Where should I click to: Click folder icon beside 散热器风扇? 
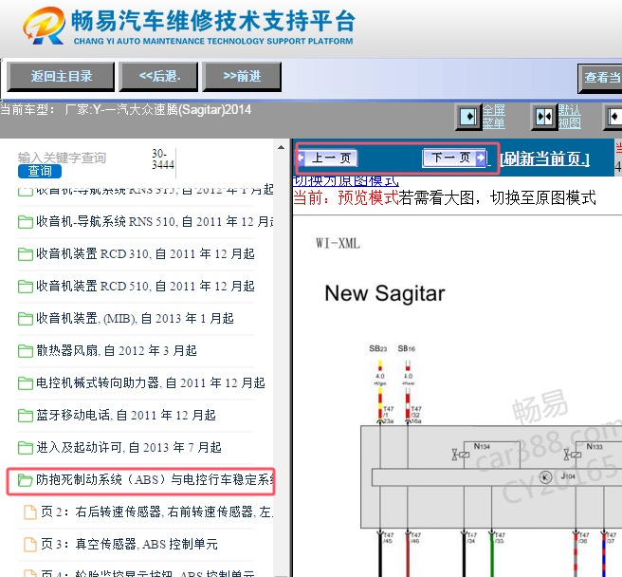(x=26, y=351)
